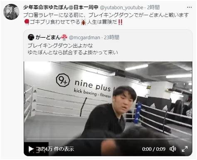Click the mushroom emoji beside がーどまん
197x160 pixels.
(x=64, y=37)
